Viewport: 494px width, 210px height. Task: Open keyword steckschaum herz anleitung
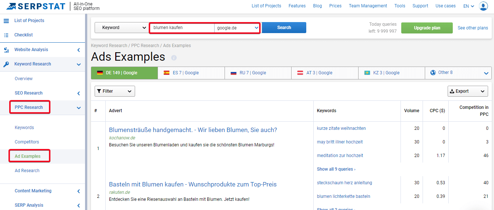(345, 183)
